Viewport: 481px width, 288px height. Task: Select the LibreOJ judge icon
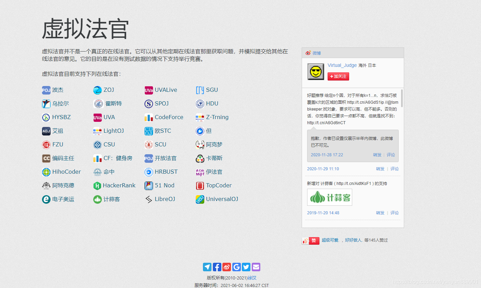tap(148, 199)
